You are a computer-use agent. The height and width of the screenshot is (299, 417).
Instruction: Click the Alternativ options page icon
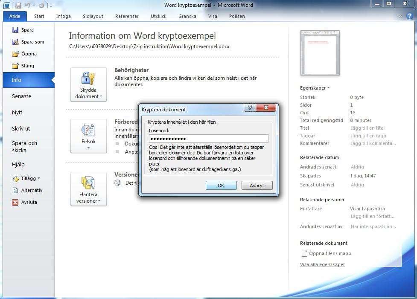tap(15, 190)
